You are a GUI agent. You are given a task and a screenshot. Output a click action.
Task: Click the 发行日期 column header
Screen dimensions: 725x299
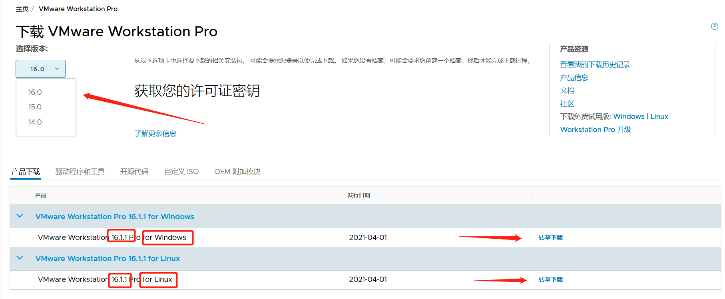click(x=359, y=195)
